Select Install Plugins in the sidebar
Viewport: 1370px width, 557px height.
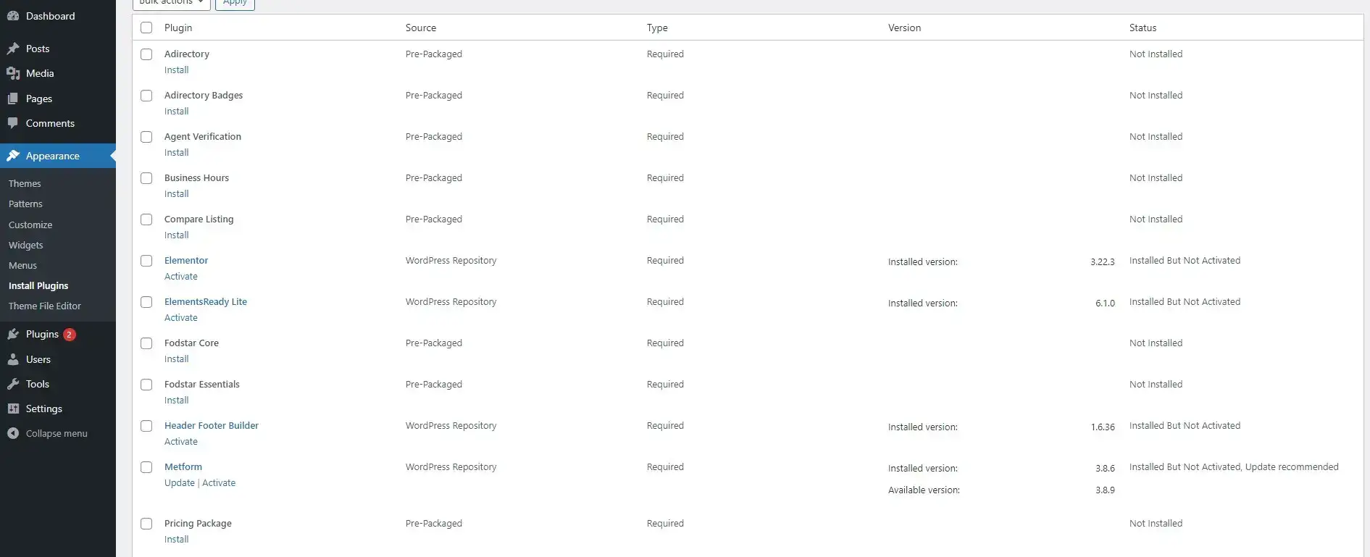point(38,285)
